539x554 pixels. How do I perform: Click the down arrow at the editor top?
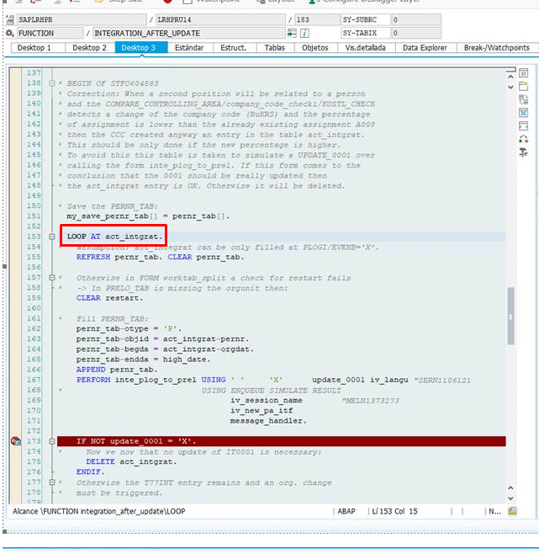coord(510,87)
